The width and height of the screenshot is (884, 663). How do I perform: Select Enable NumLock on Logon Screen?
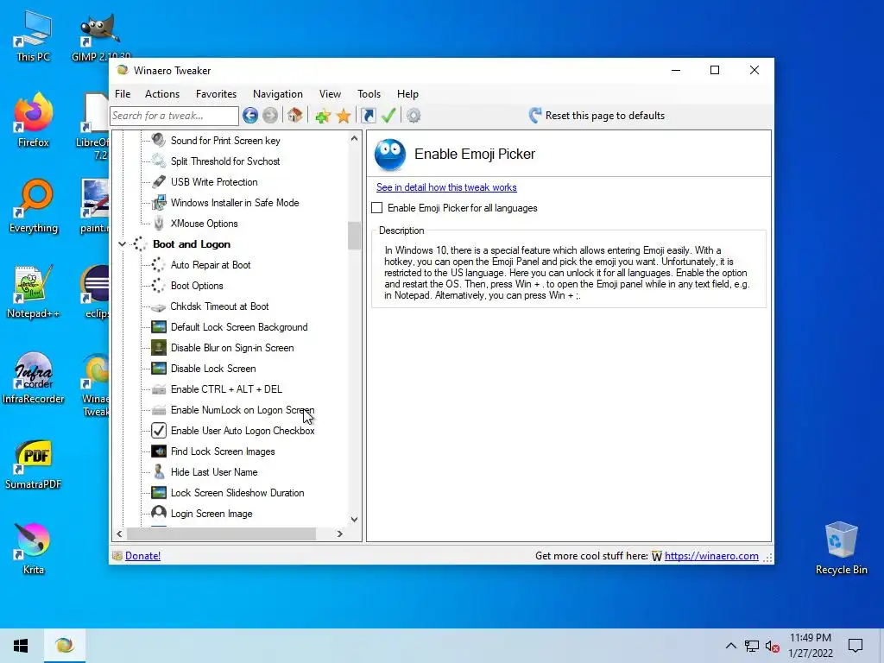(243, 410)
